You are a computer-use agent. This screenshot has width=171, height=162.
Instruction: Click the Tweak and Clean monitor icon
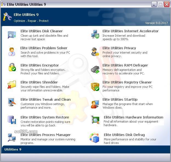(12, 102)
